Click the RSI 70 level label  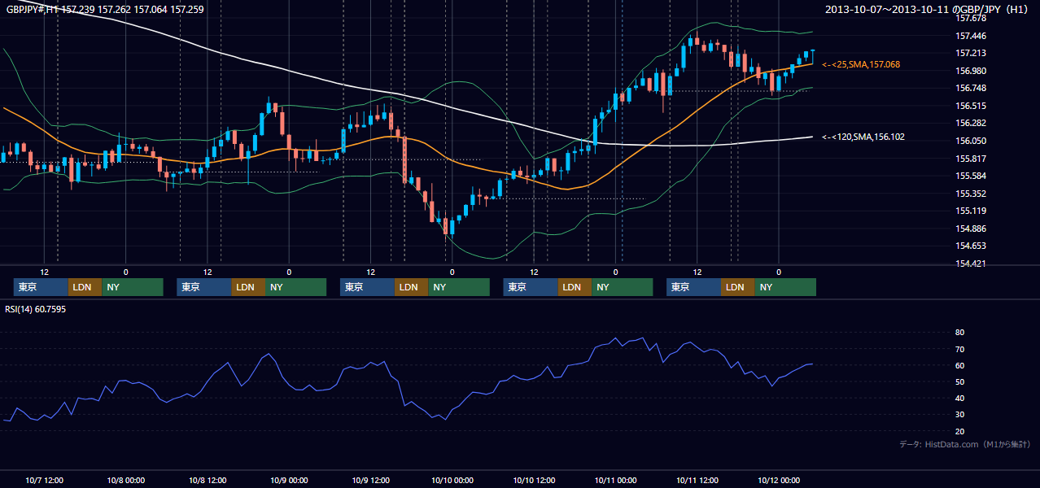coord(959,349)
